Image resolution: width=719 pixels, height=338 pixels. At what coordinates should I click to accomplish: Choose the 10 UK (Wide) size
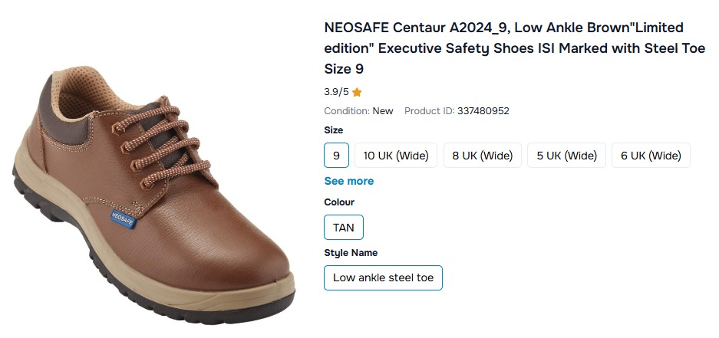pyautogui.click(x=395, y=156)
